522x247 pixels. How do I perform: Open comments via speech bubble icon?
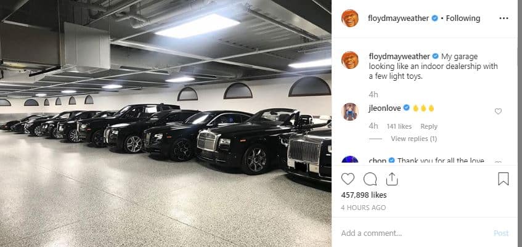point(370,179)
